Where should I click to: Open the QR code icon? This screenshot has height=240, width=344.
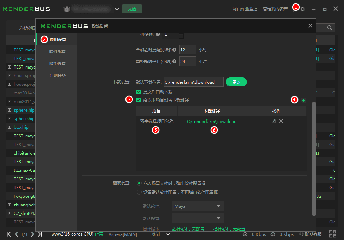[333, 234]
